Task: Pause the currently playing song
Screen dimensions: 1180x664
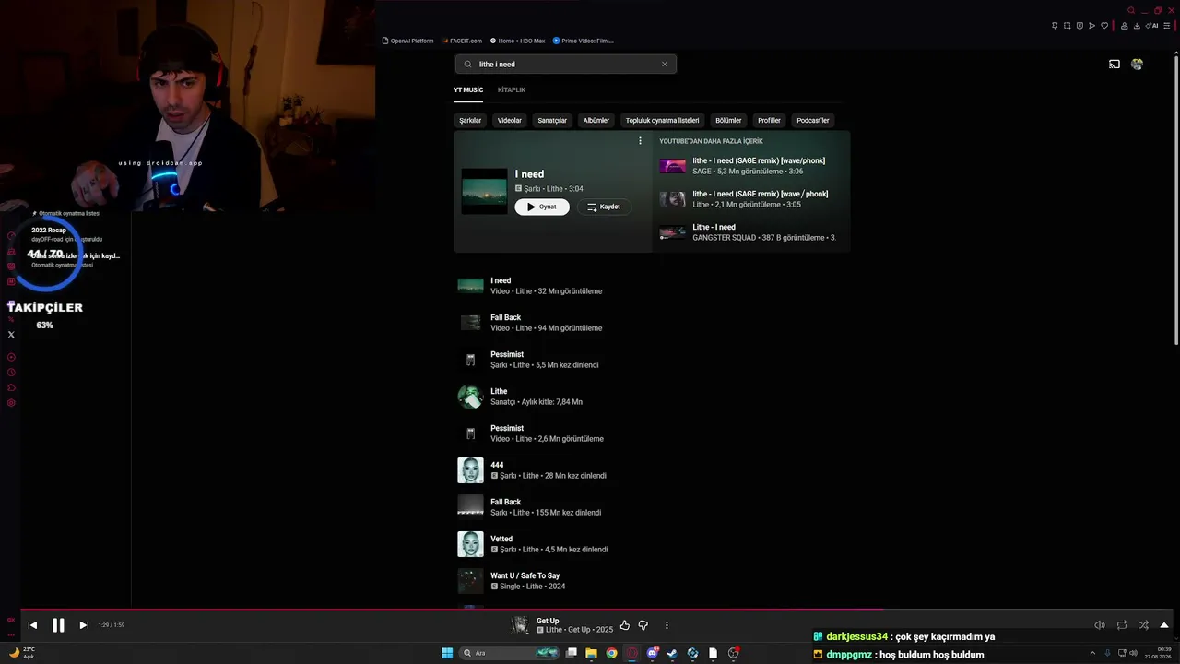Action: pos(58,625)
